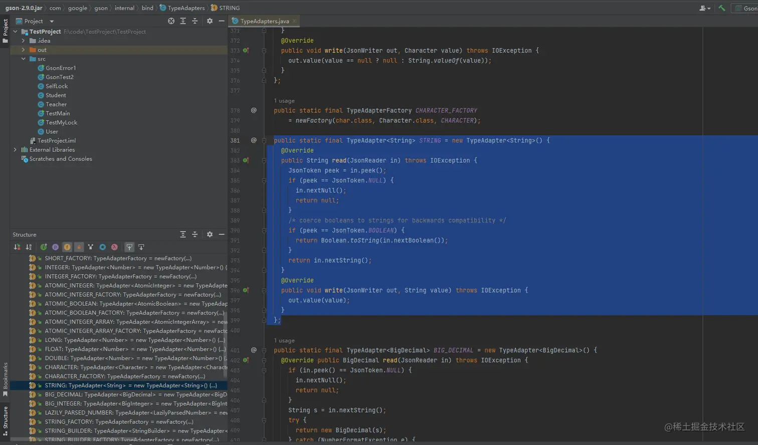
Task: Select STRING_FACTORY field in Structure list
Action: pos(119,421)
